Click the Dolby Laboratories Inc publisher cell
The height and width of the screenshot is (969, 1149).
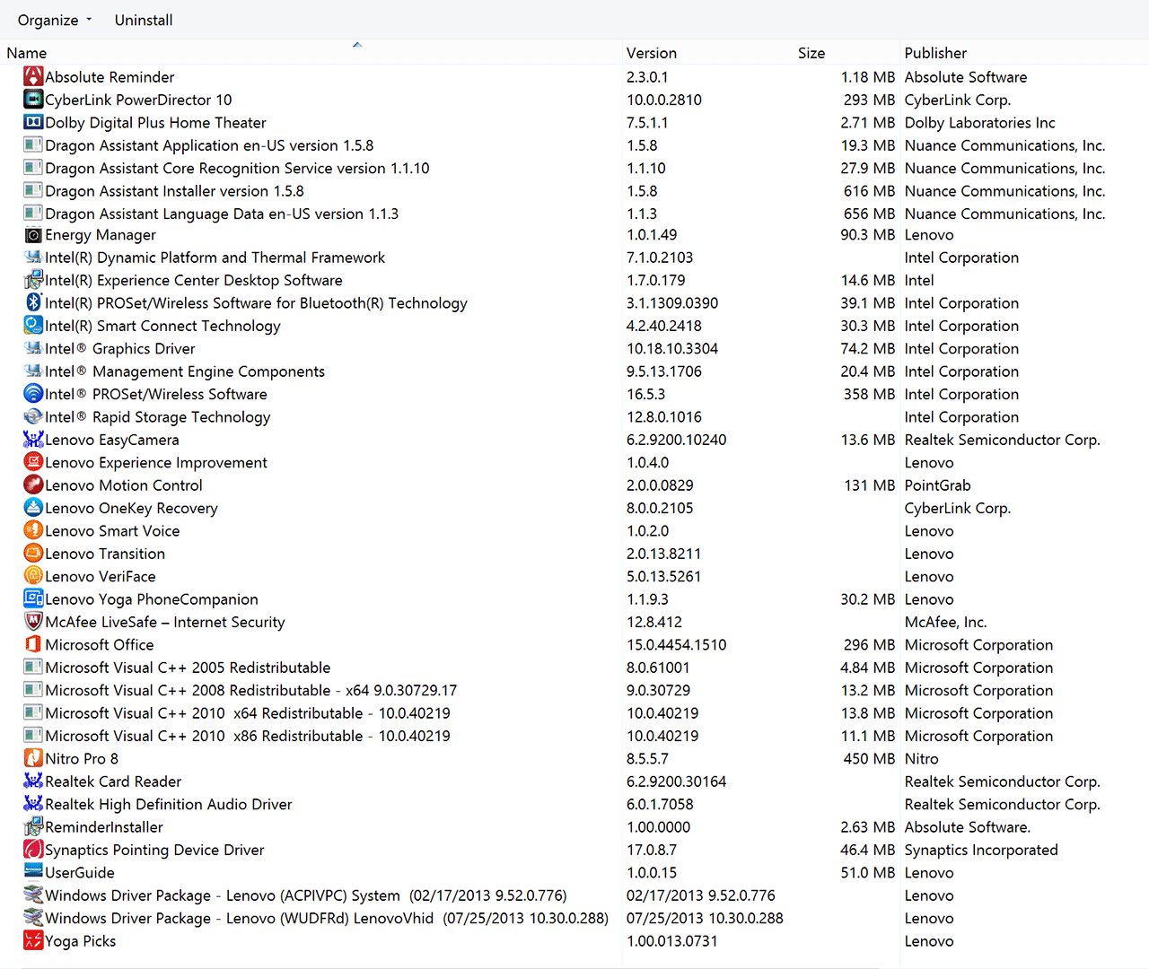coord(980,123)
